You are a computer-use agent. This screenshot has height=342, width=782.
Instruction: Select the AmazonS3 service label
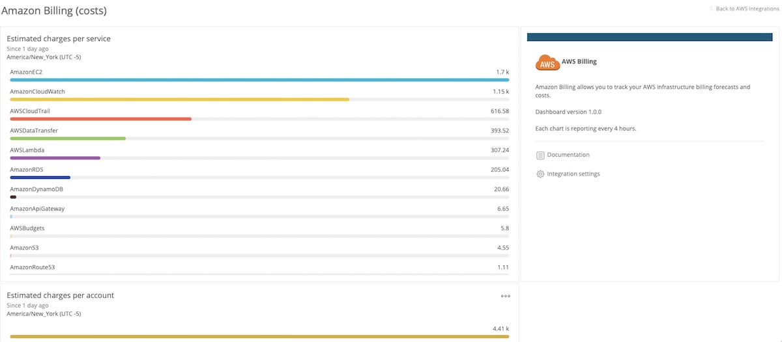[x=25, y=248]
